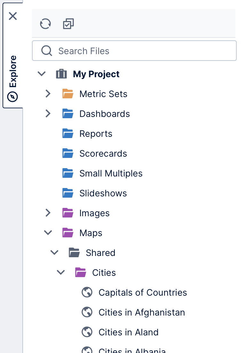Click the purple Images folder icon
Screen dimensions: 245x353
point(68,213)
